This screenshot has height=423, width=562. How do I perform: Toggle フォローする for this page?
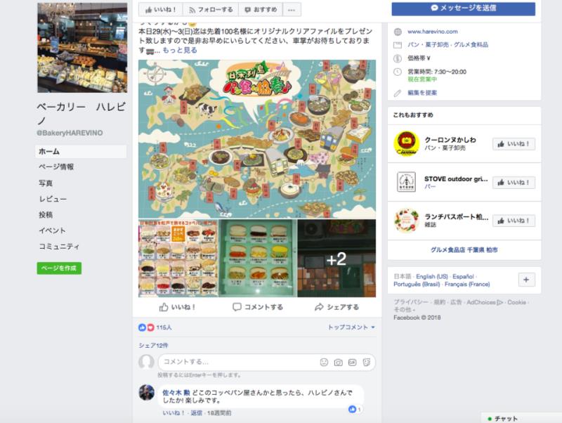211,10
